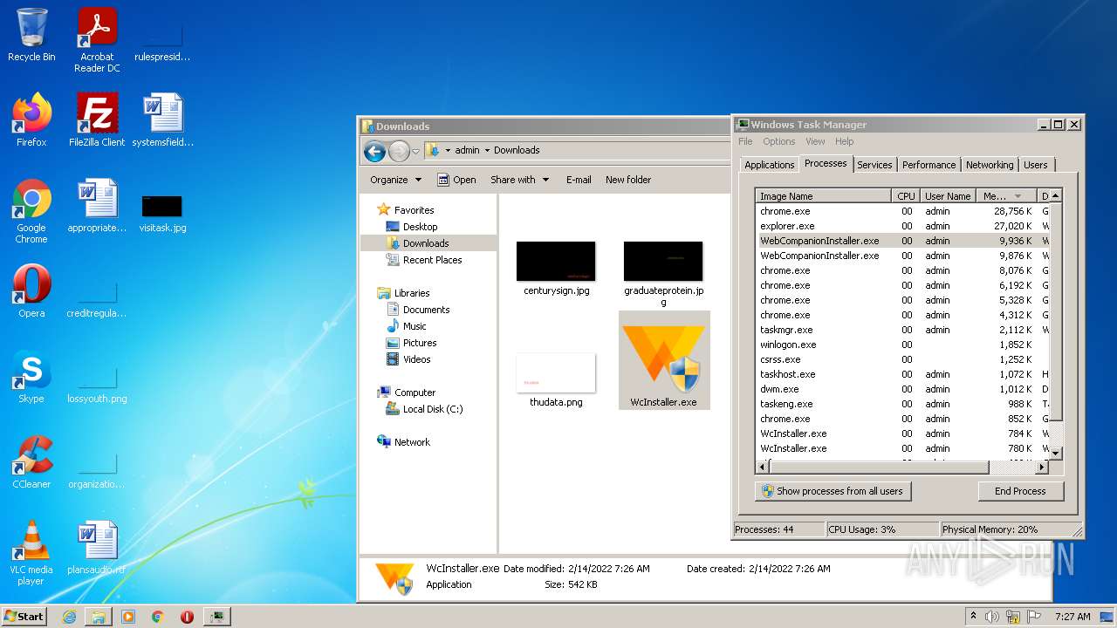Open CCleaner desktop shortcut

click(31, 462)
